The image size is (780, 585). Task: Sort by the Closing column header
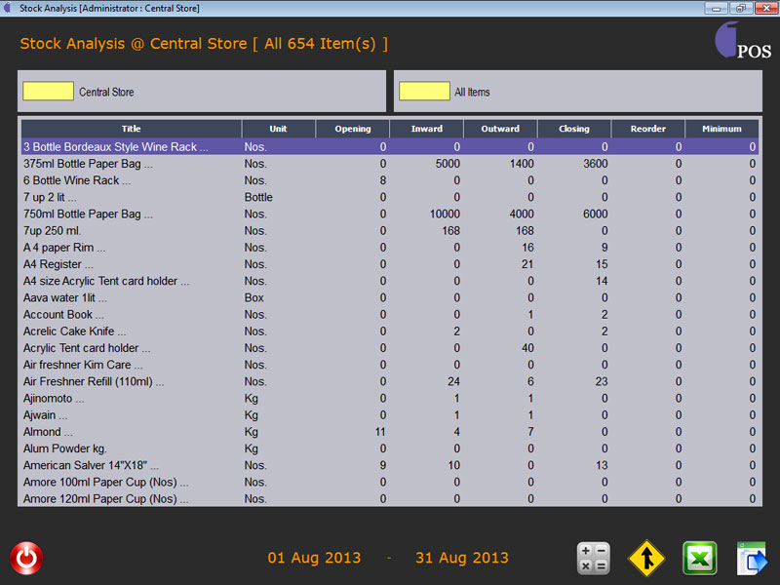pos(573,129)
